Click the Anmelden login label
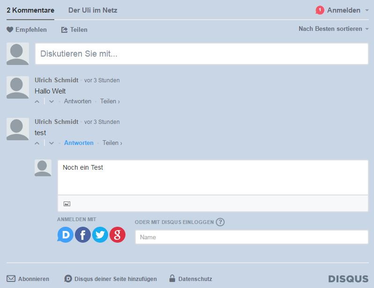This screenshot has width=374, height=288. pos(344,10)
